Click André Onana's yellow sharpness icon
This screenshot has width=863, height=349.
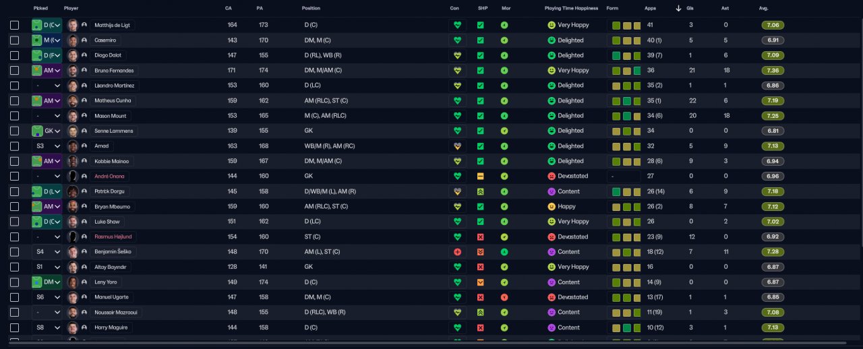coord(481,176)
